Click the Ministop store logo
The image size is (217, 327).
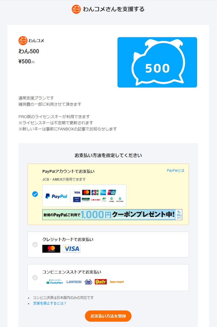point(88,282)
